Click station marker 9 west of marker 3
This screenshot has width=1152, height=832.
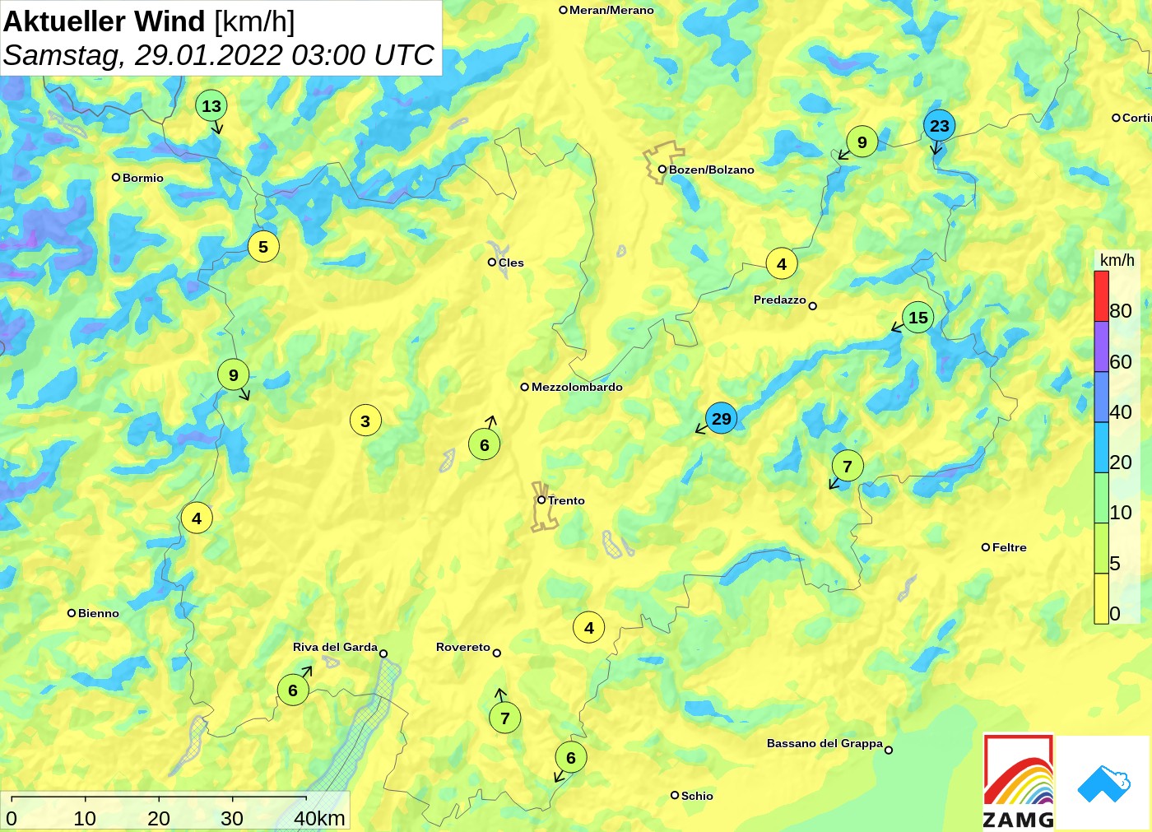[x=234, y=375]
